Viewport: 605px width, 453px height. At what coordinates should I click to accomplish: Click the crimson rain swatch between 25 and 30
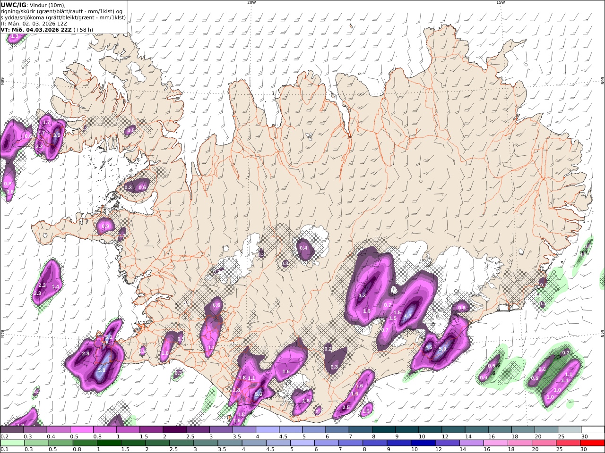tap(568, 443)
